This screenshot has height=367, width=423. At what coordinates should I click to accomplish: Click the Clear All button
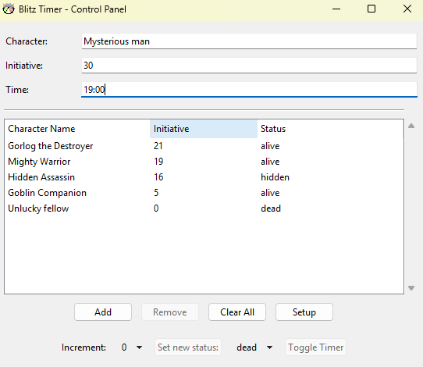(x=237, y=312)
